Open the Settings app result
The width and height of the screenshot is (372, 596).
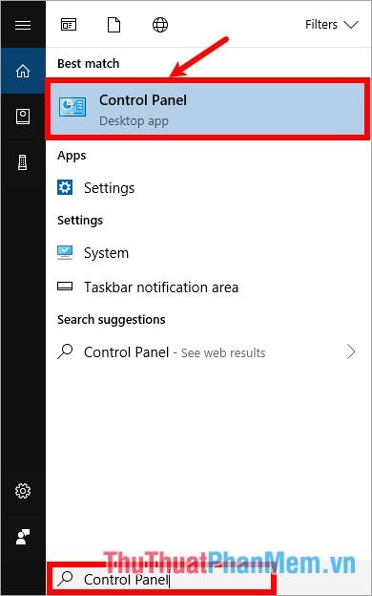pos(208,188)
